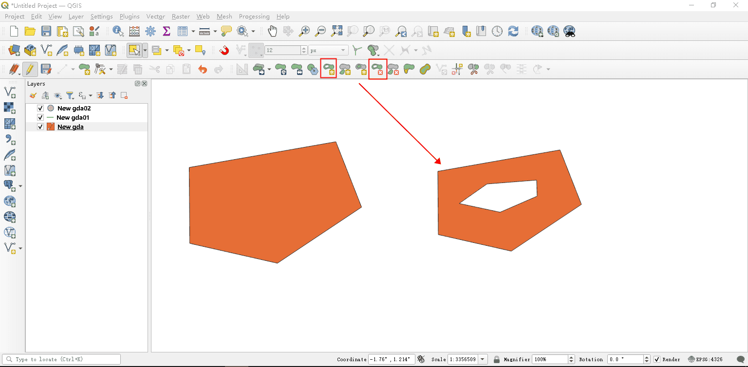Open the Processing menu
The height and width of the screenshot is (367, 748).
coord(254,17)
